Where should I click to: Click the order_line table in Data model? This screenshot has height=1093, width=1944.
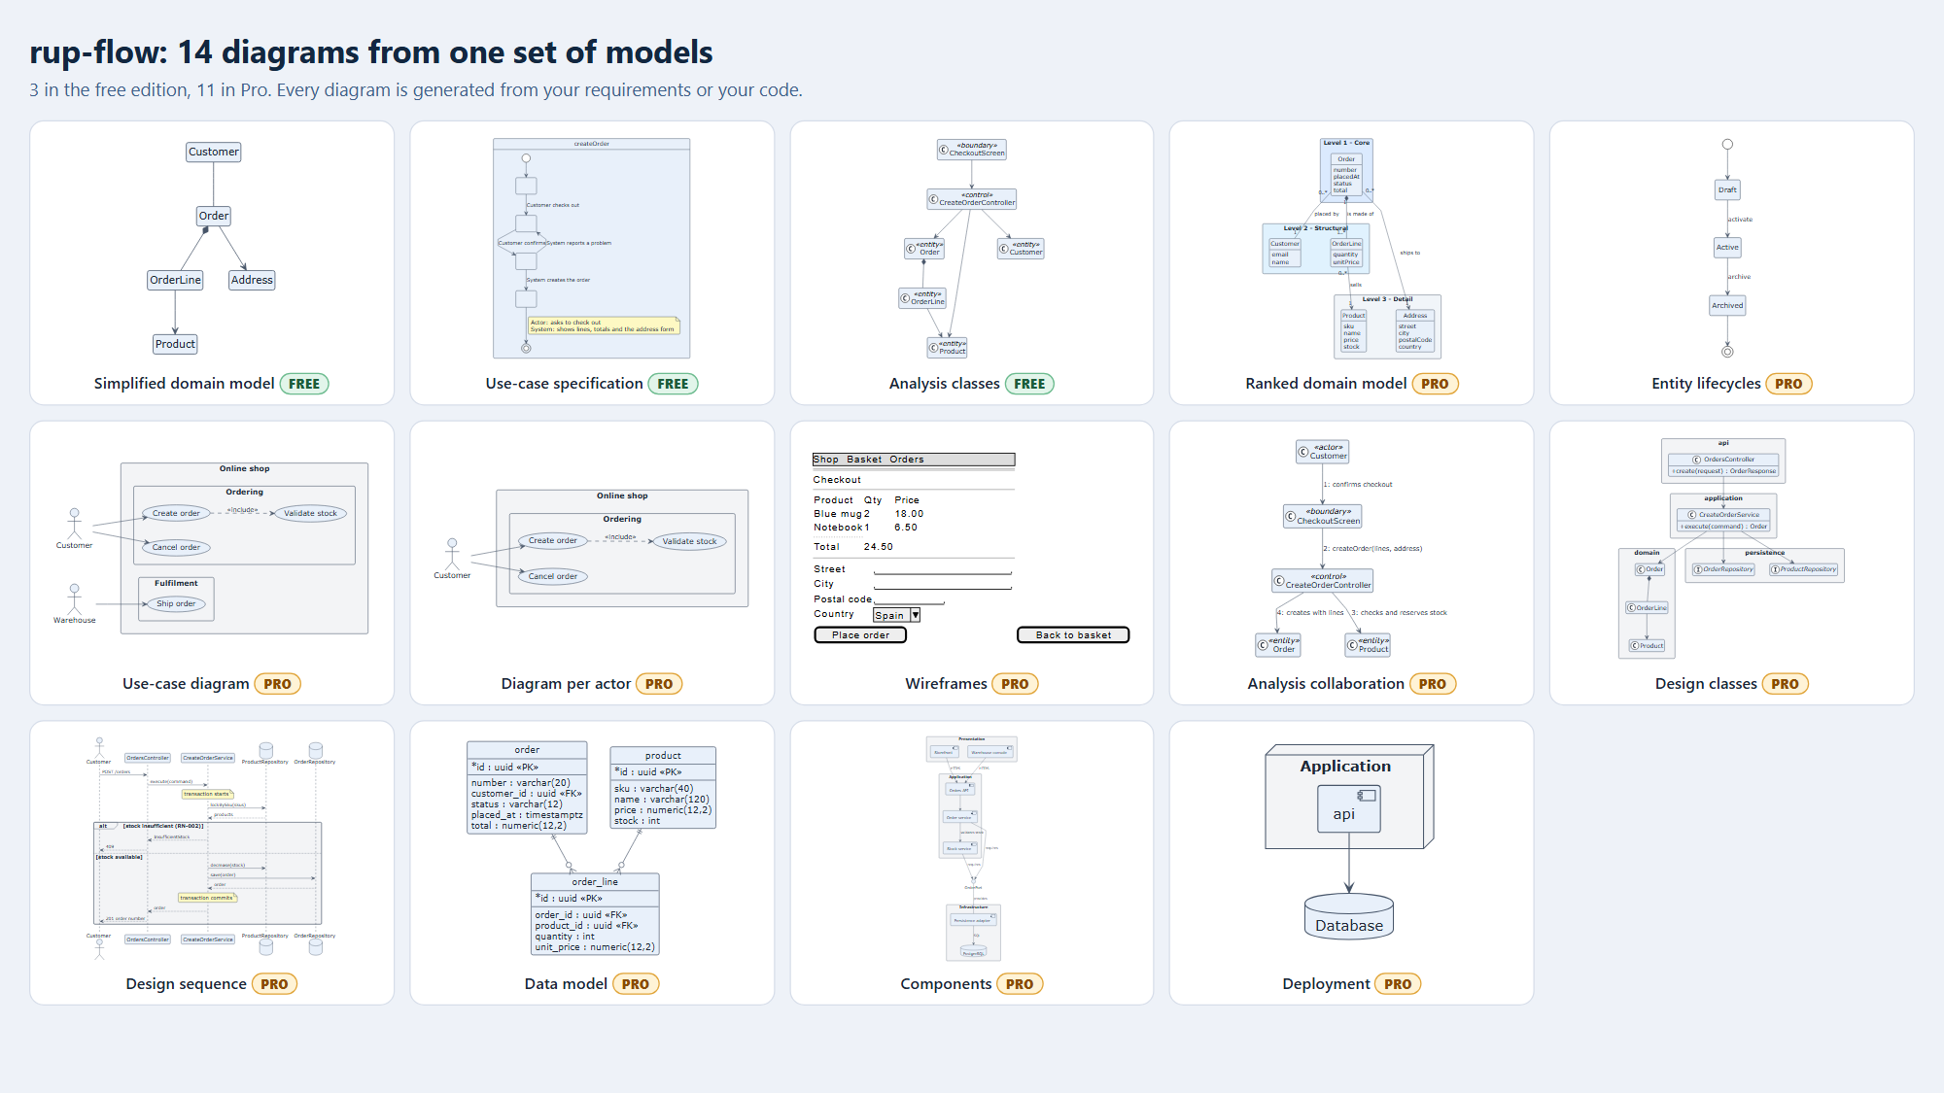pyautogui.click(x=595, y=914)
